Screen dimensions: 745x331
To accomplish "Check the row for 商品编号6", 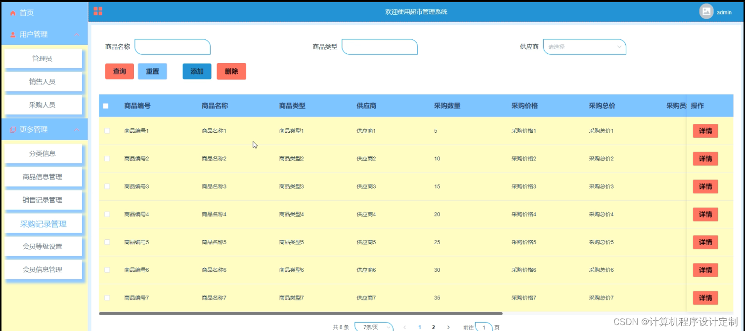I will (x=107, y=270).
